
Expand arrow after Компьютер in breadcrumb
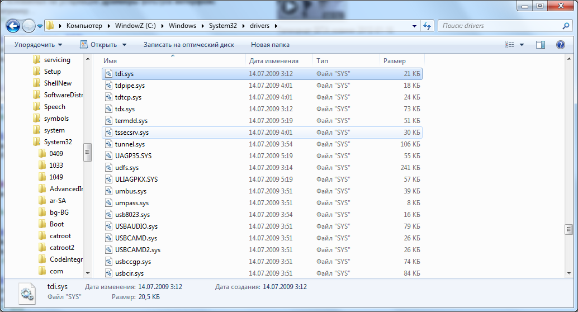109,26
